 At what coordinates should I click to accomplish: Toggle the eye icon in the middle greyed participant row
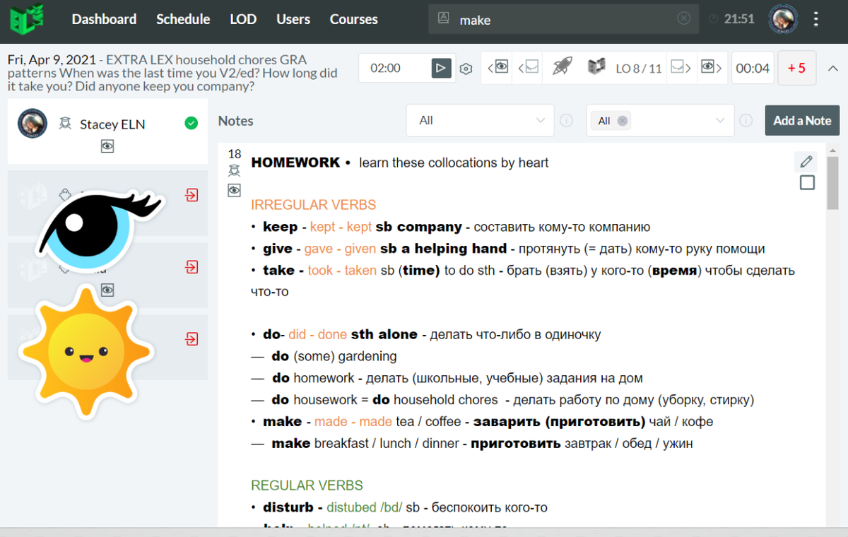click(107, 290)
